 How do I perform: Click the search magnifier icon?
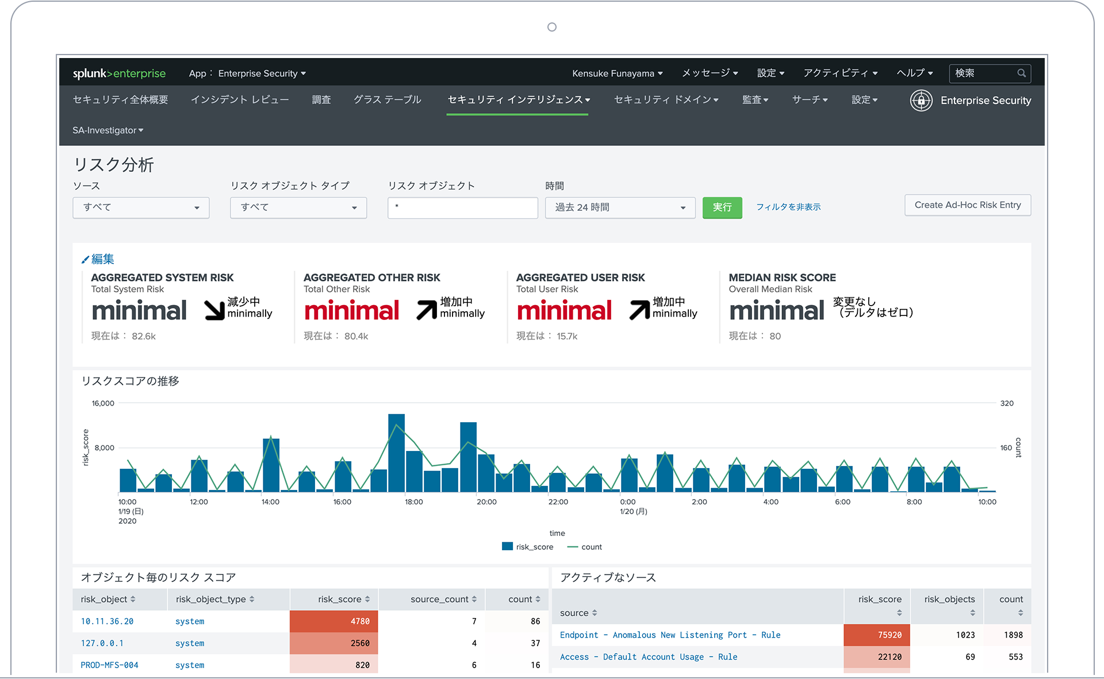[x=1021, y=74]
